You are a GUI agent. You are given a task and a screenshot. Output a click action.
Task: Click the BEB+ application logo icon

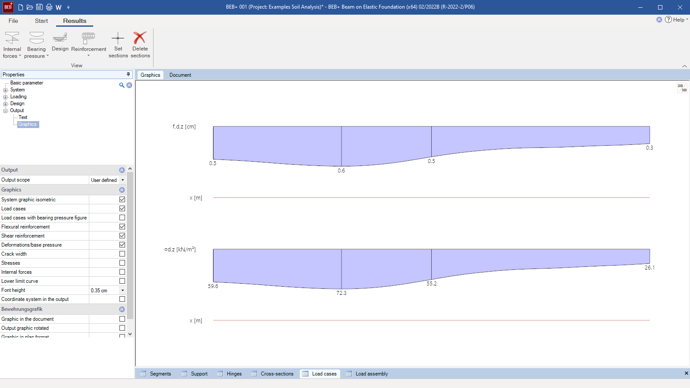click(8, 7)
